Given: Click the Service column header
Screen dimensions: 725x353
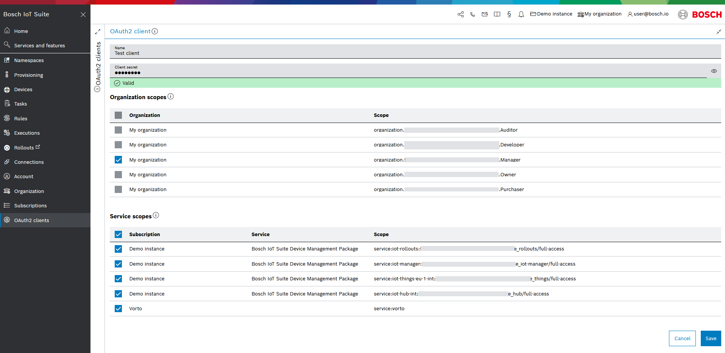Looking at the screenshot, I should tap(260, 235).
